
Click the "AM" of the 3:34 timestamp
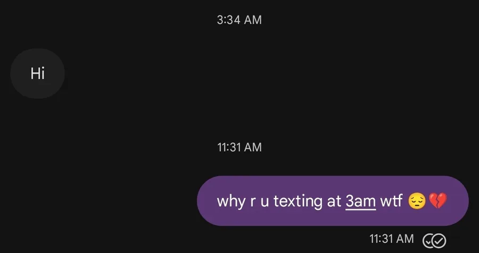(253, 20)
